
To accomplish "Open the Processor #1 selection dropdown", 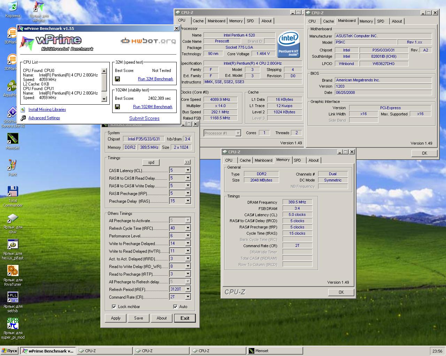I will [x=238, y=133].
